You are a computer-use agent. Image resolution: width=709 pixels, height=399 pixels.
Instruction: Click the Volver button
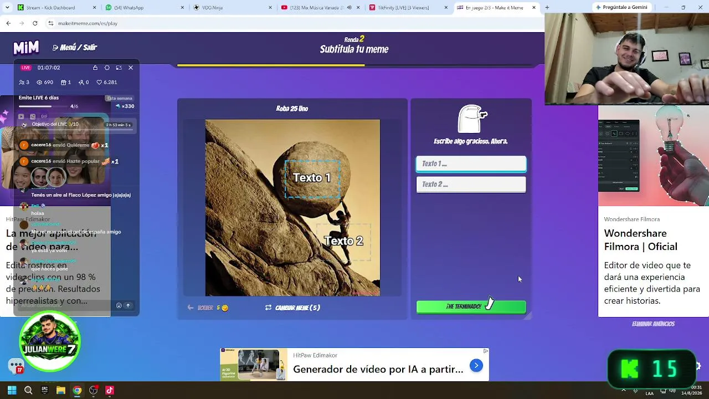(x=208, y=308)
